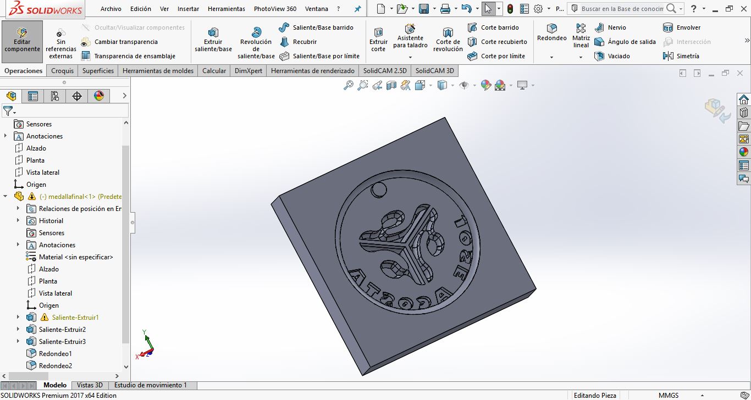Click the Recubrir loft tool
Screen dimensions: 751x400
click(298, 42)
